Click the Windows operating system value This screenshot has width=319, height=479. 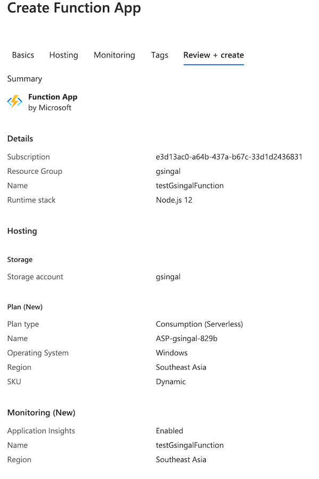coord(171,352)
